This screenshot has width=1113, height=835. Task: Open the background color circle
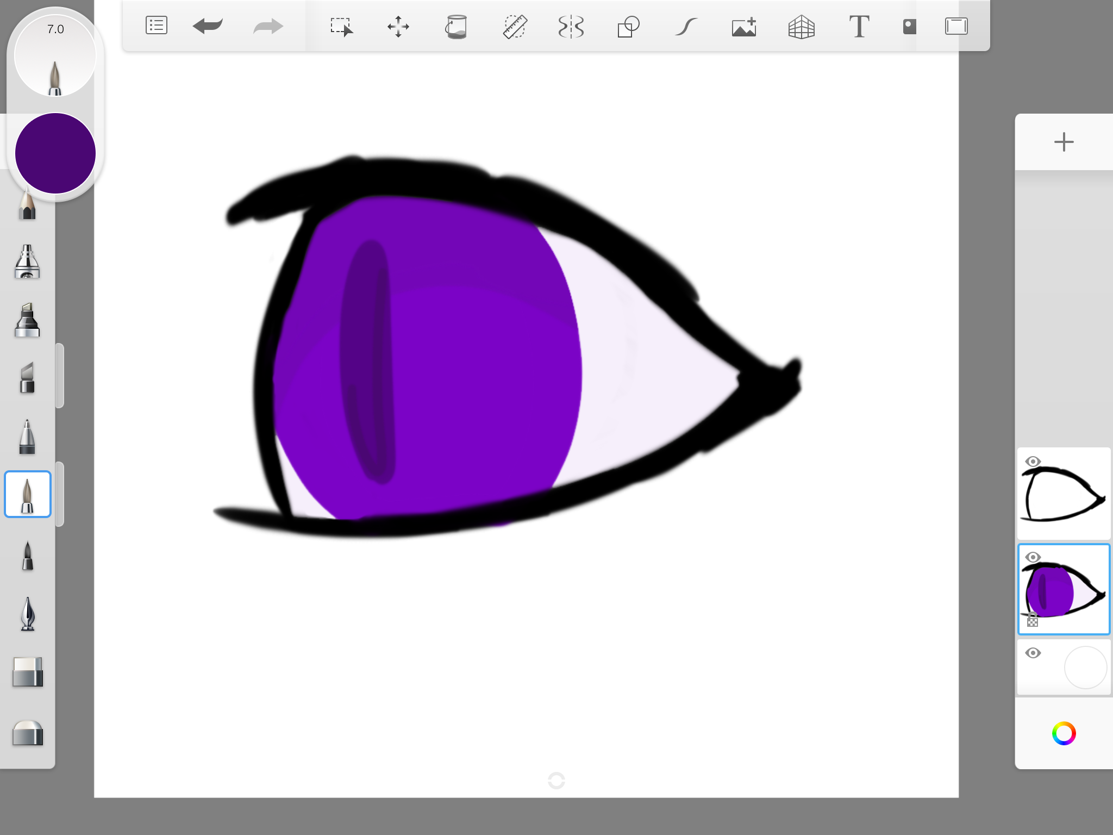(x=1085, y=668)
